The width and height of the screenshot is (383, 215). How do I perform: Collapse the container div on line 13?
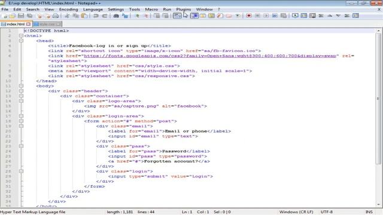click(22, 96)
